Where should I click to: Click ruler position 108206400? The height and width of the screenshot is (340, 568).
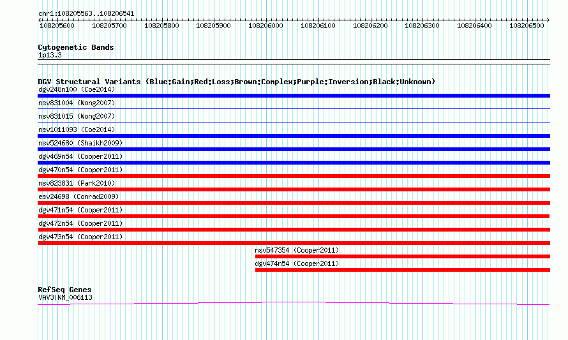click(474, 26)
